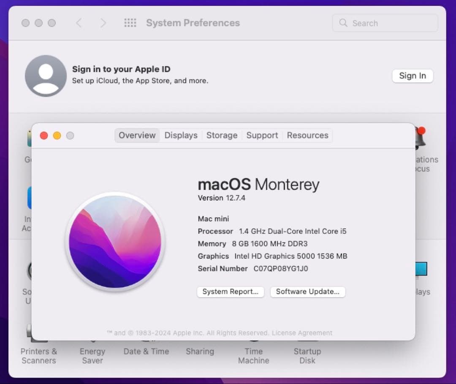
Task: Open Printers & Scanners preferences
Action: pos(39,356)
